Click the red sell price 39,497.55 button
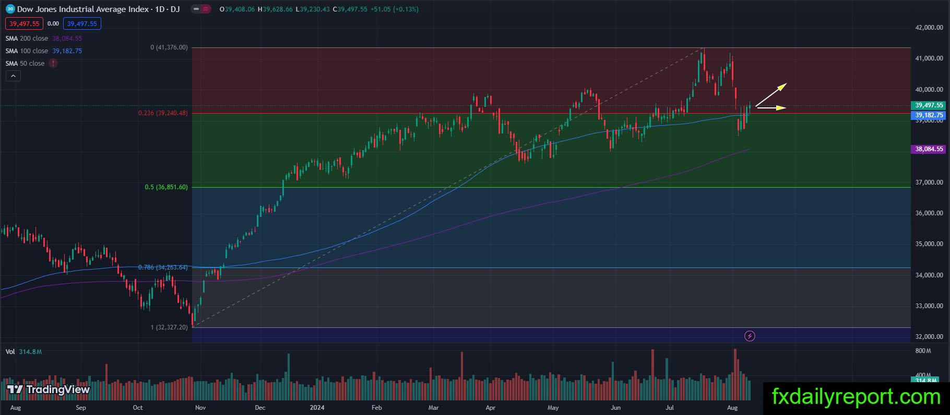This screenshot has width=950, height=415. tap(25, 23)
